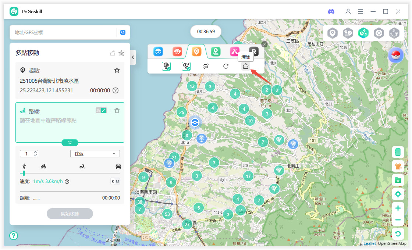Open the user account profile icon

pos(348,11)
